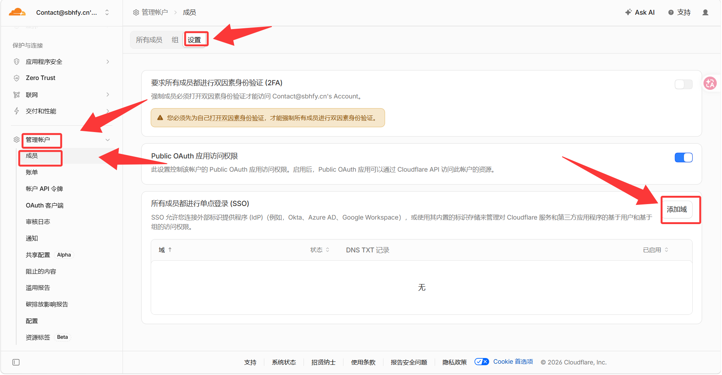
Task: Click the 添加域 button
Action: click(677, 209)
